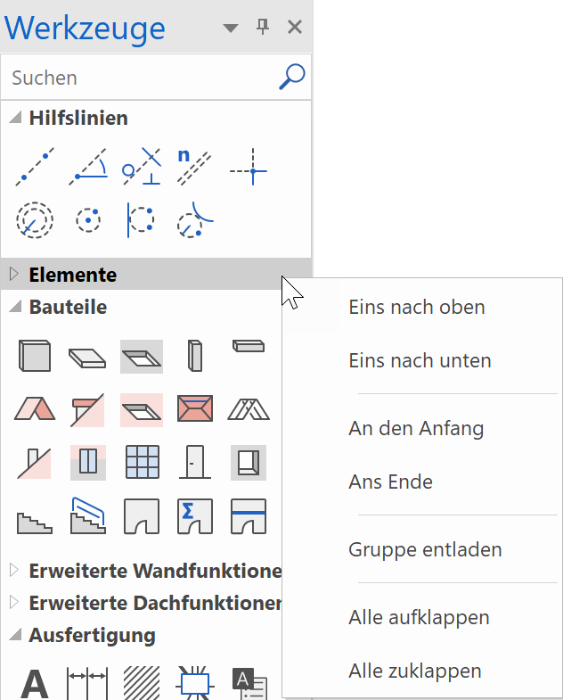
Task: Choose 'Gruppe entladen' from context menu
Action: pyautogui.click(x=425, y=549)
